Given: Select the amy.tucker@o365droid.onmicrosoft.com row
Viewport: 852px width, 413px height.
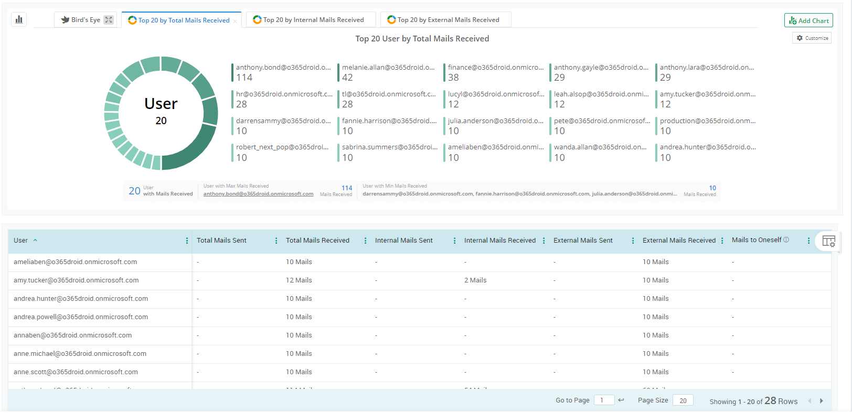Looking at the screenshot, I should [x=420, y=280].
